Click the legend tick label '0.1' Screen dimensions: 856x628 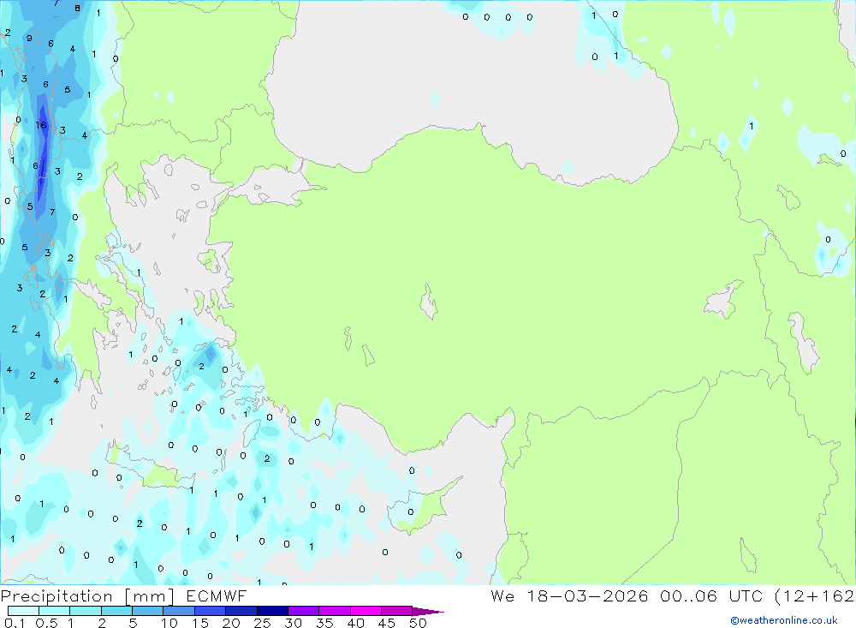click(15, 623)
